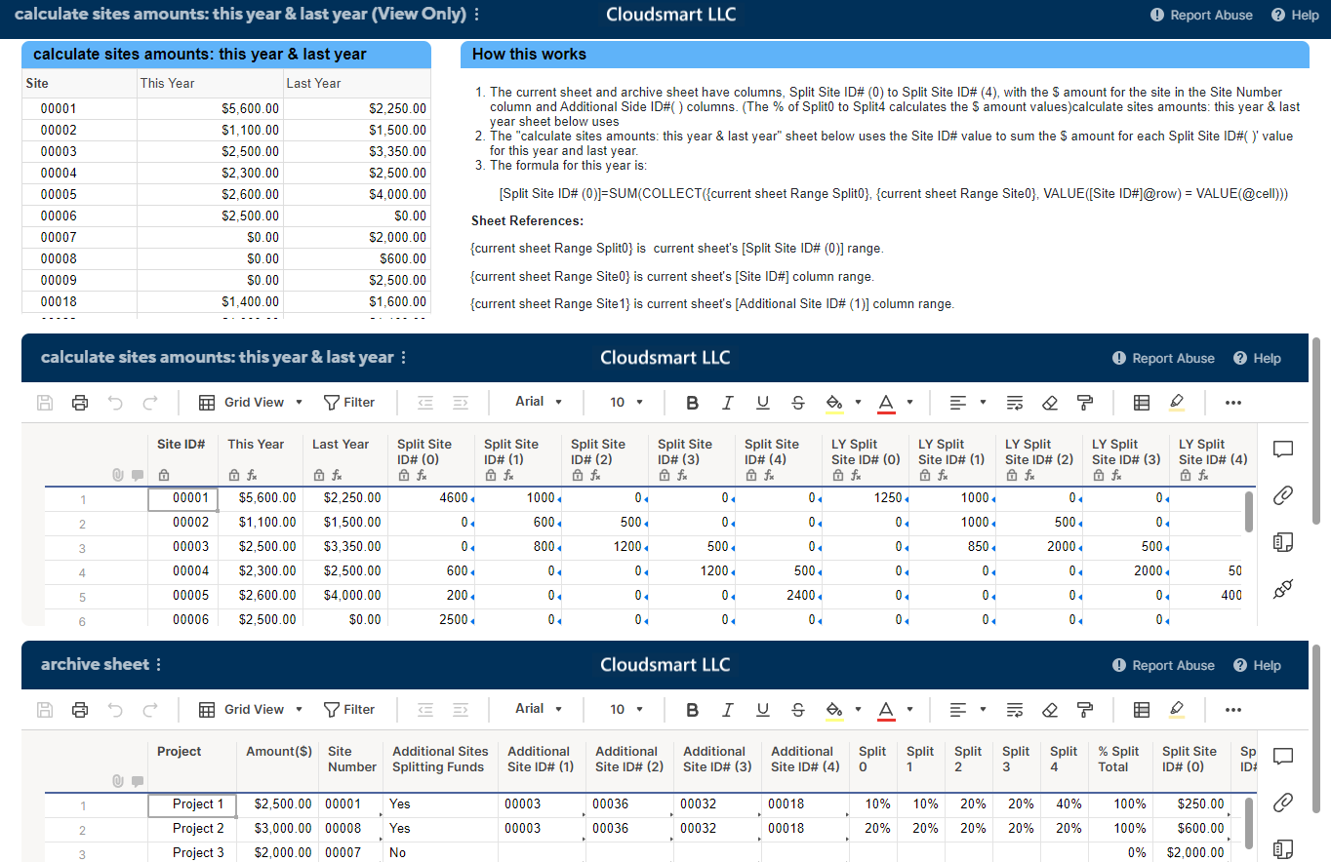Open conditional formatting in the calculate sites sheet toolbar
1331x862 pixels.
pyautogui.click(x=1142, y=403)
